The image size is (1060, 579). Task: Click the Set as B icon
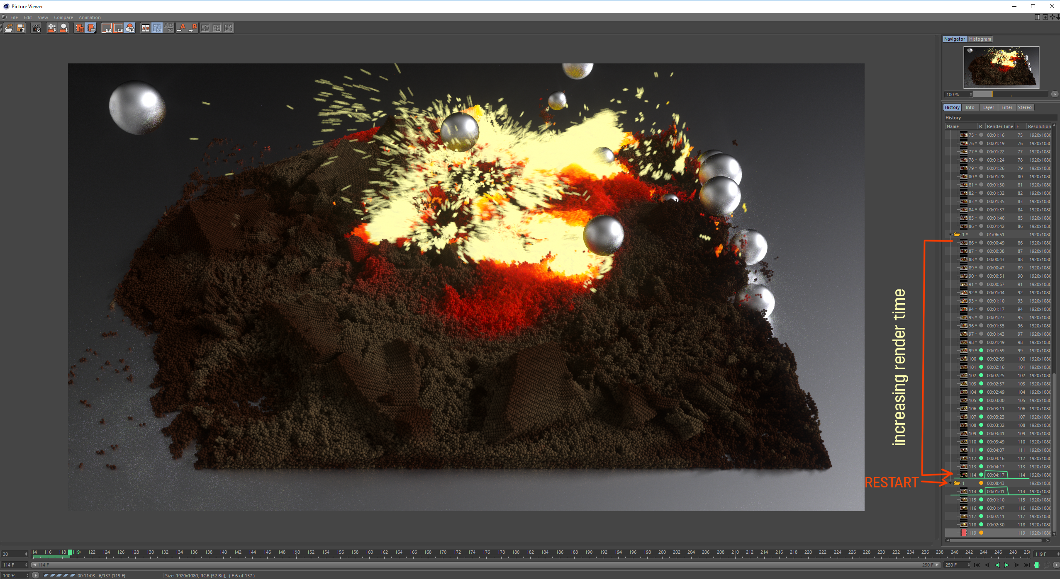tap(193, 28)
